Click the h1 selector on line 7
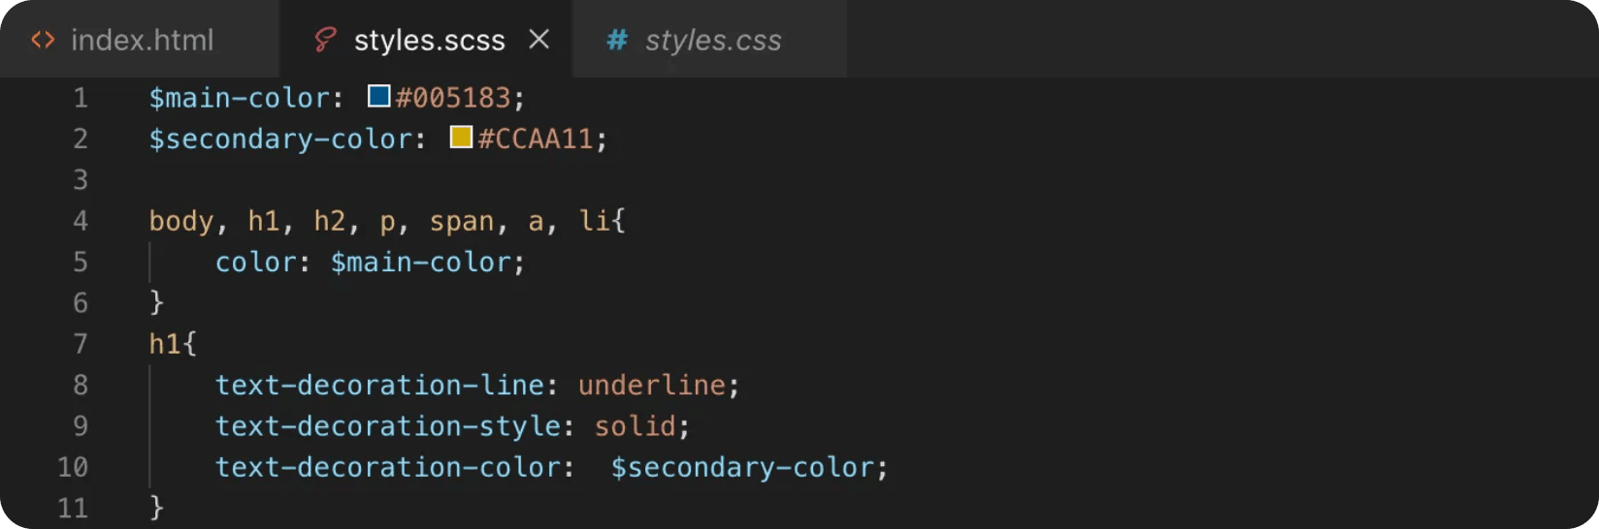1599x529 pixels. (164, 344)
